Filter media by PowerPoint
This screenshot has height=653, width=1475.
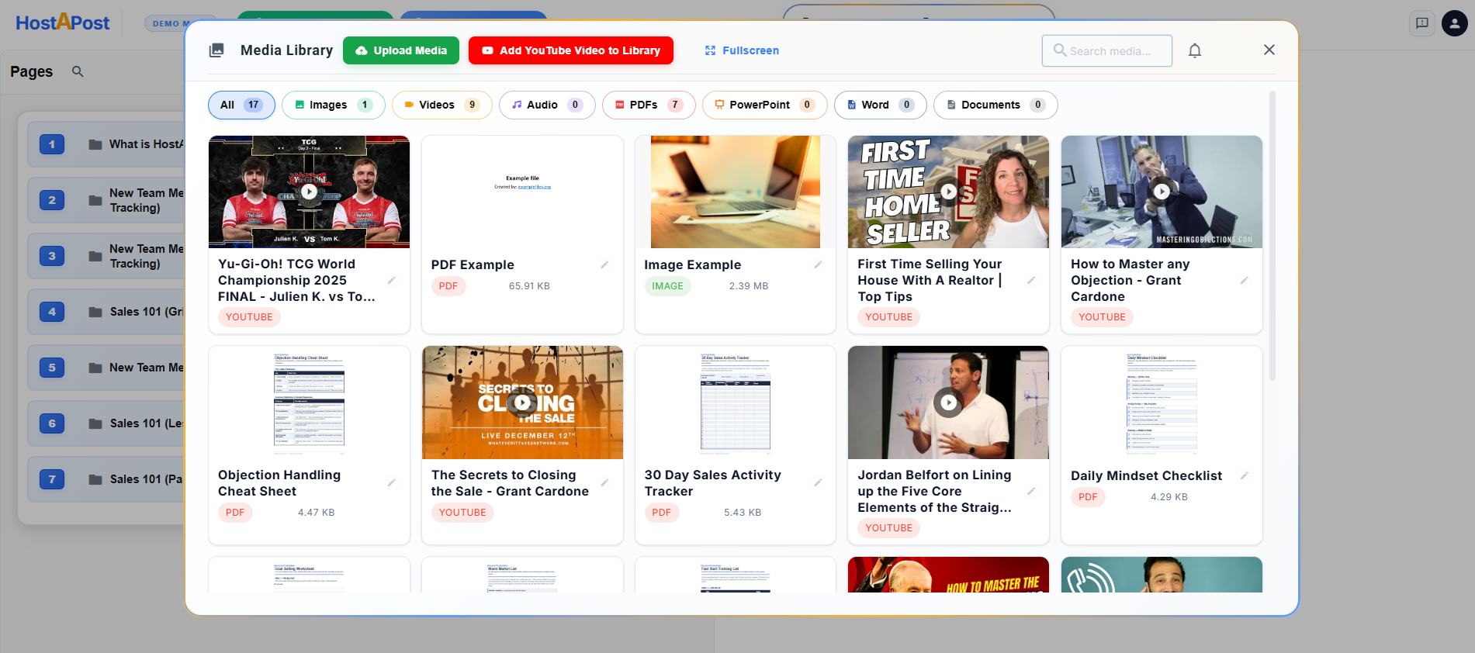pos(765,105)
